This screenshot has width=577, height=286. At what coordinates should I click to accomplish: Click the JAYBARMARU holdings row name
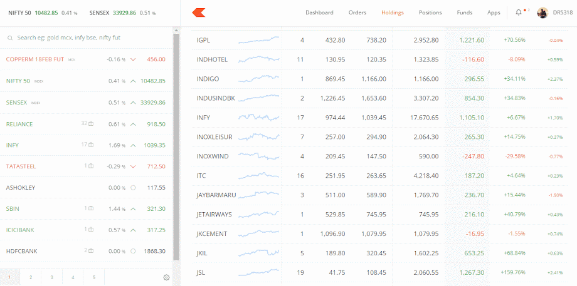(216, 195)
